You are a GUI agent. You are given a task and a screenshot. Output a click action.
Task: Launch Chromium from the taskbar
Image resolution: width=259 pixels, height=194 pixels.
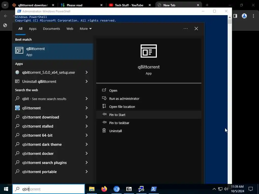tap(116, 189)
